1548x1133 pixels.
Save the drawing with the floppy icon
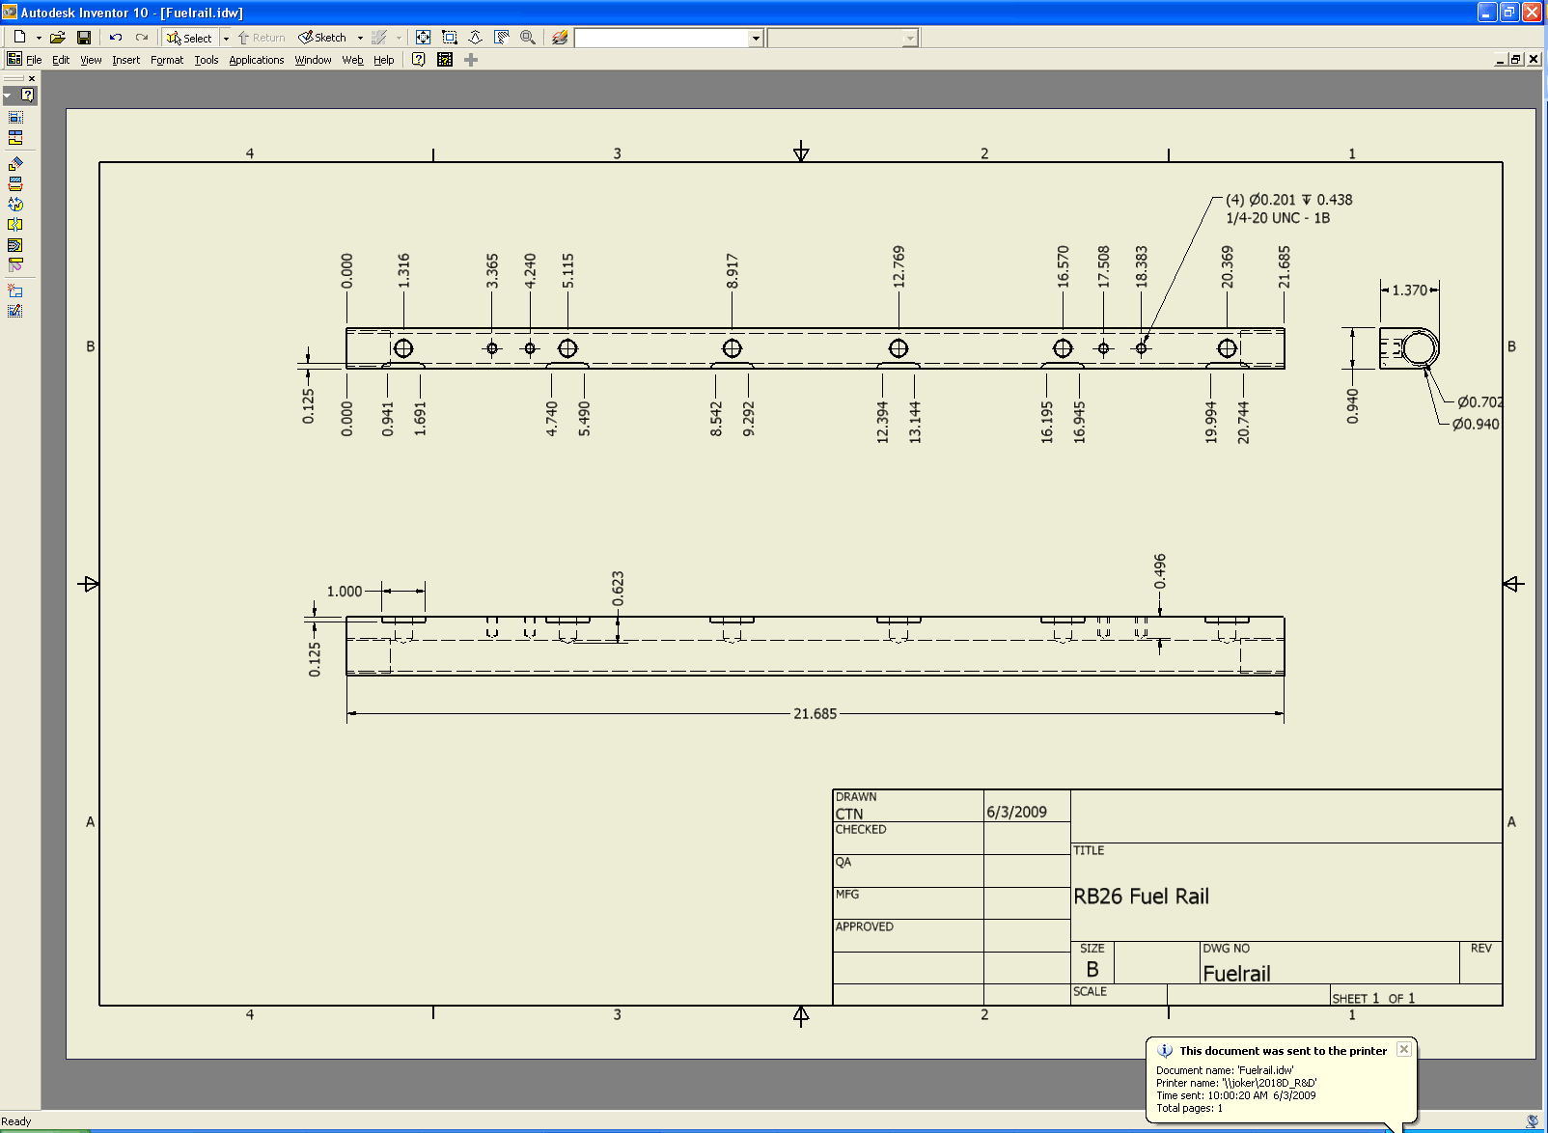pos(84,37)
